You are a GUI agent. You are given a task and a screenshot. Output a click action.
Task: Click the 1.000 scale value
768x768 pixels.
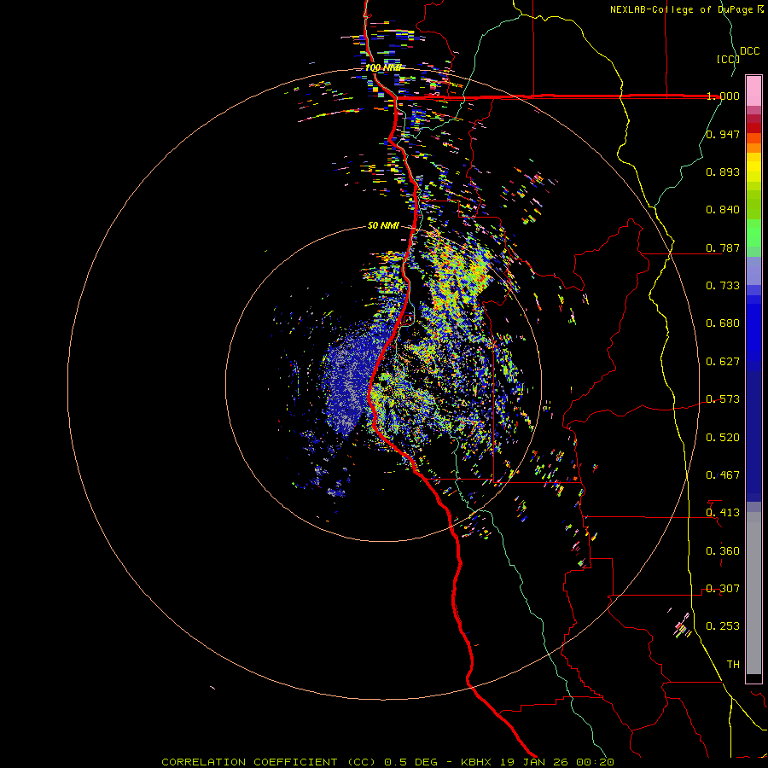723,96
